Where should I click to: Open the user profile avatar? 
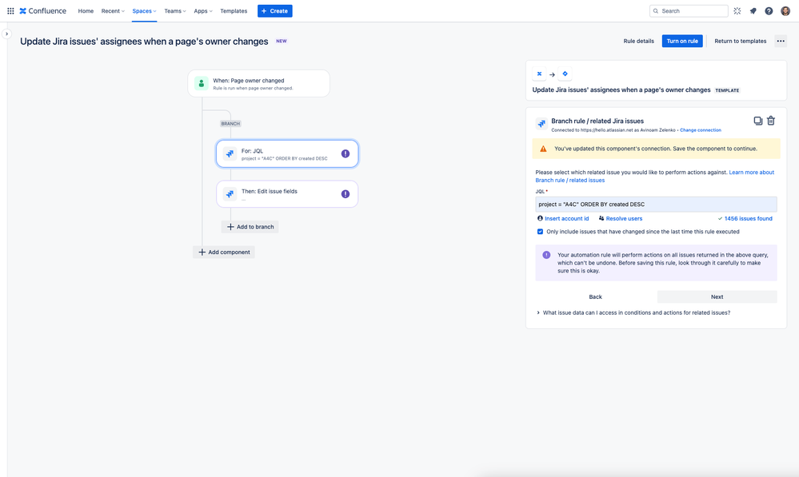(x=785, y=10)
